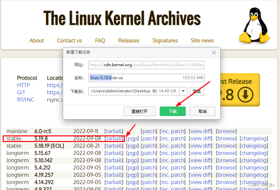Click inc. patch link for stable 5.19.8
Viewport: 280px width, 190px height.
(172, 139)
